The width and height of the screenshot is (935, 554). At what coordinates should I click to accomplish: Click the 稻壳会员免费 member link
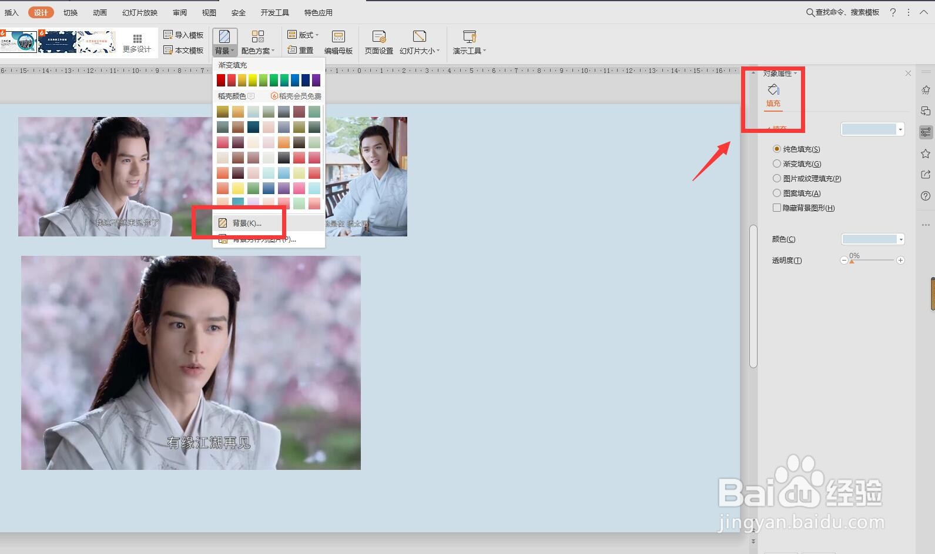coord(296,96)
